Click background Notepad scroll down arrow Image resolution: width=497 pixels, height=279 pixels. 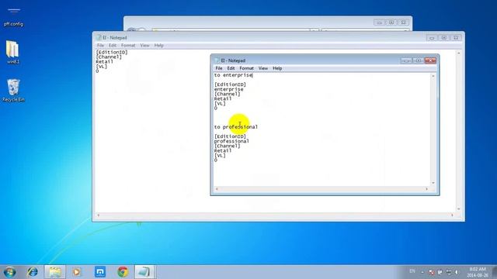[x=458, y=209]
